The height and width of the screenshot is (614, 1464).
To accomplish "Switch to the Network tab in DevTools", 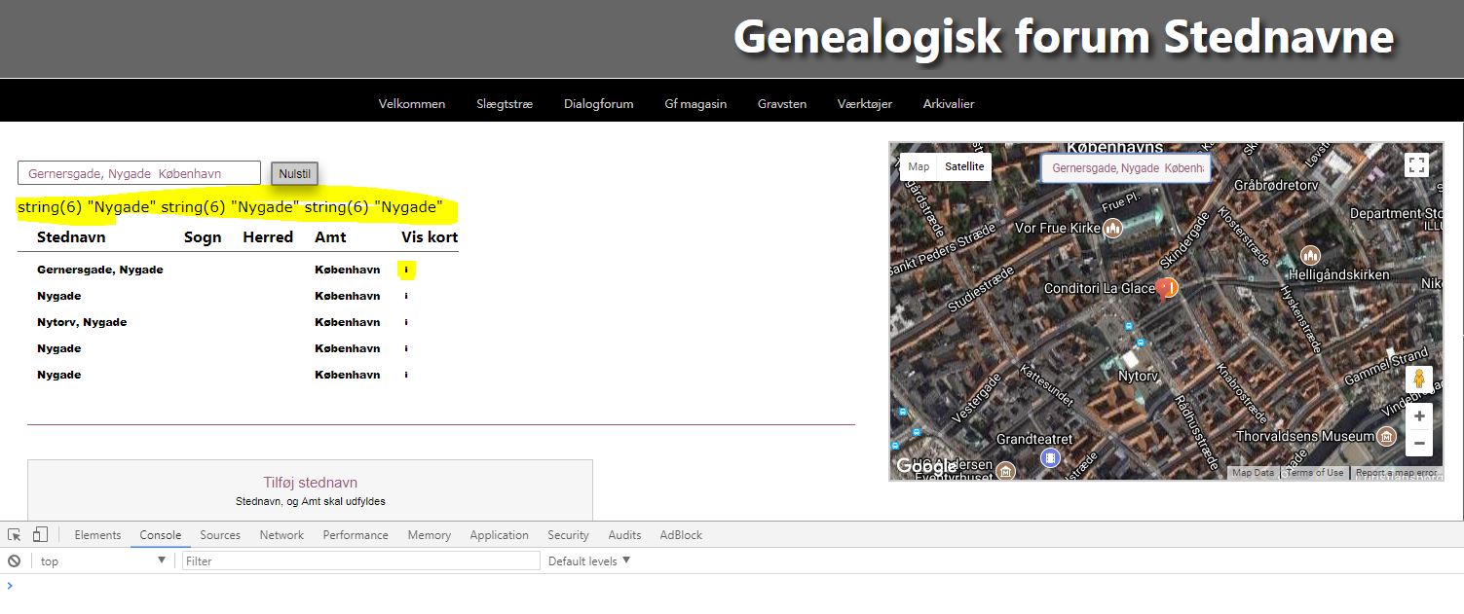I will (x=282, y=535).
